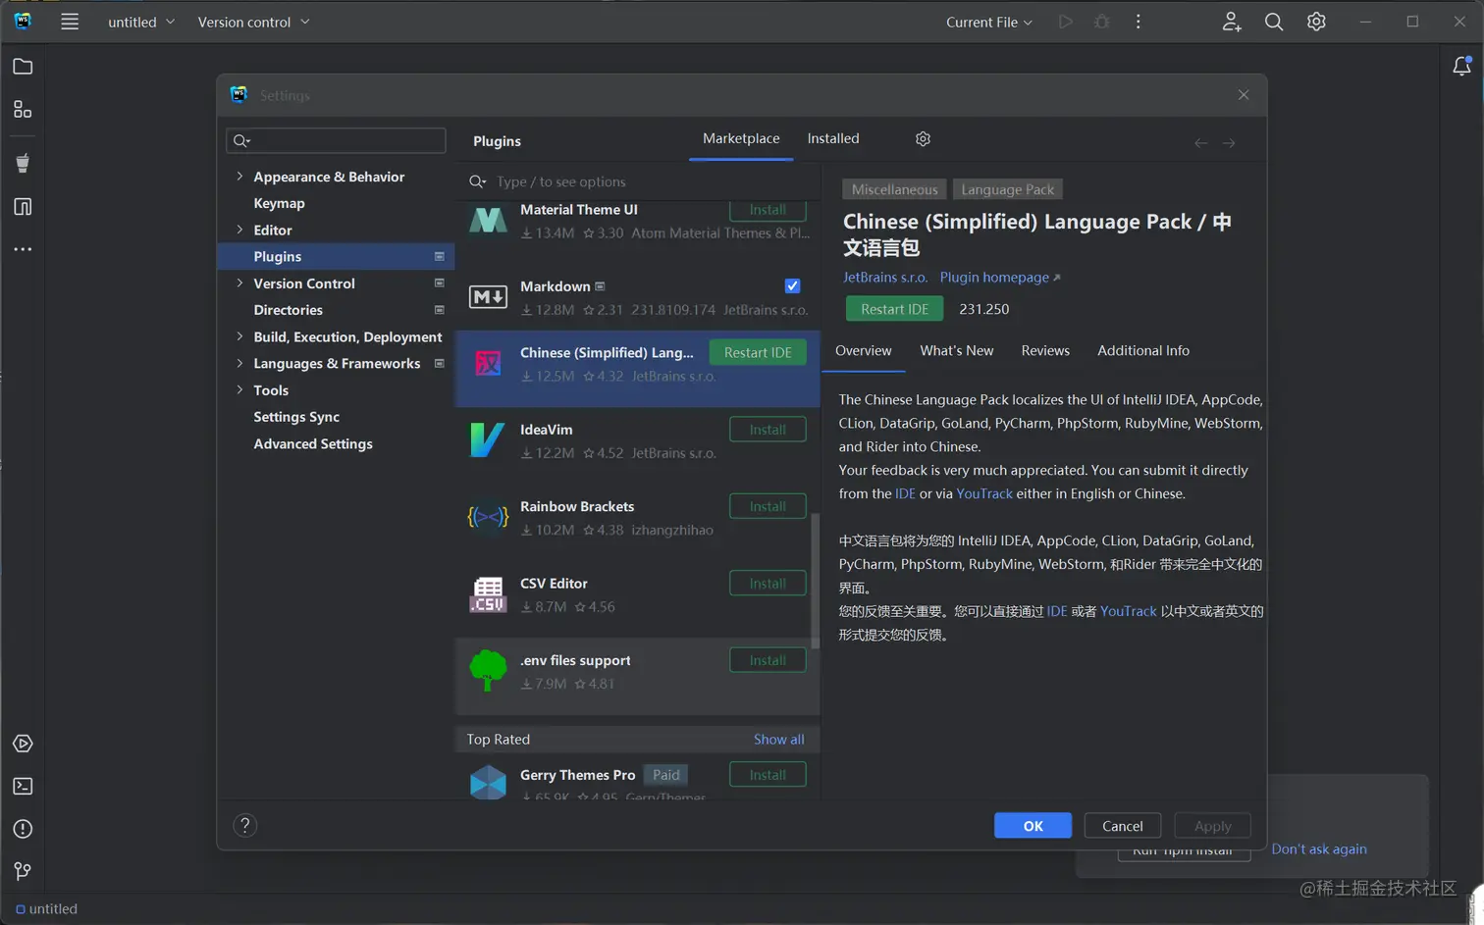Open the What's New tab
Screen dimensions: 1484x925
[x=957, y=351]
